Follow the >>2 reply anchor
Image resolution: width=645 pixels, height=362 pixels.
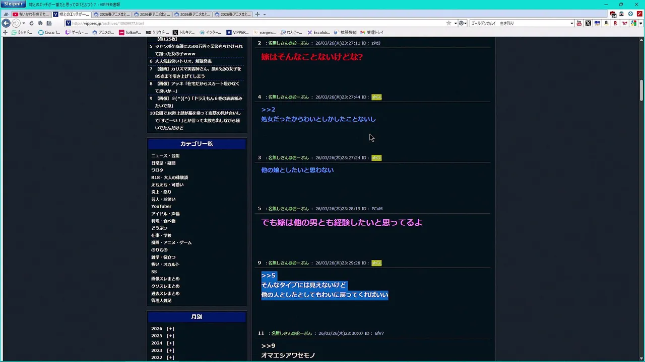(x=268, y=110)
